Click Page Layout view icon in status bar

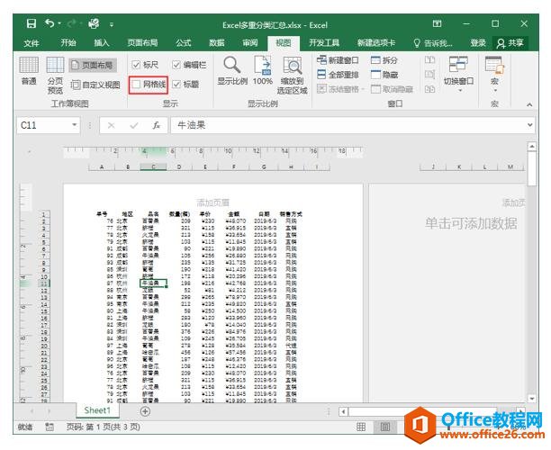[x=385, y=427]
